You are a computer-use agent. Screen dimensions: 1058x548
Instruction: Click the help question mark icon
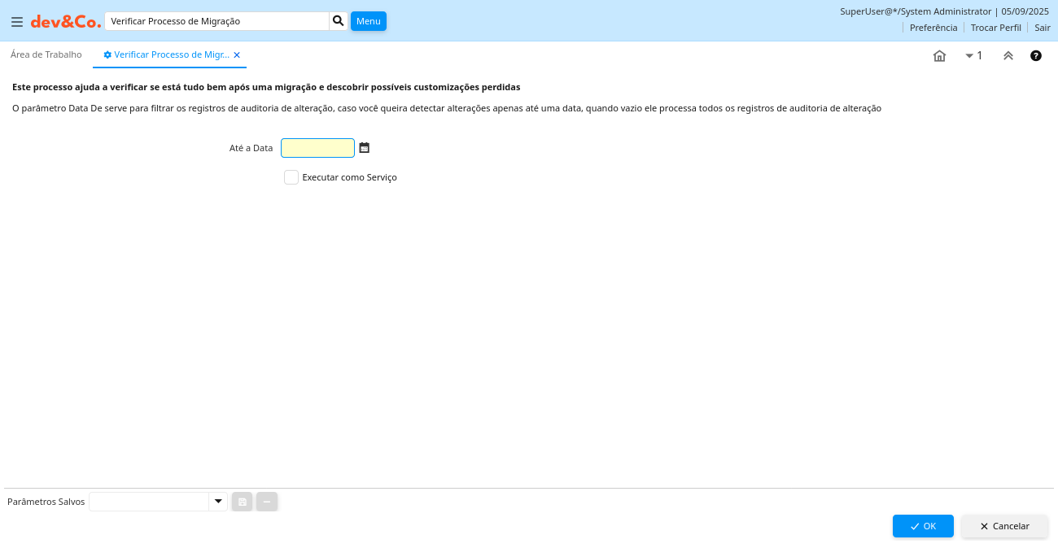click(x=1036, y=56)
